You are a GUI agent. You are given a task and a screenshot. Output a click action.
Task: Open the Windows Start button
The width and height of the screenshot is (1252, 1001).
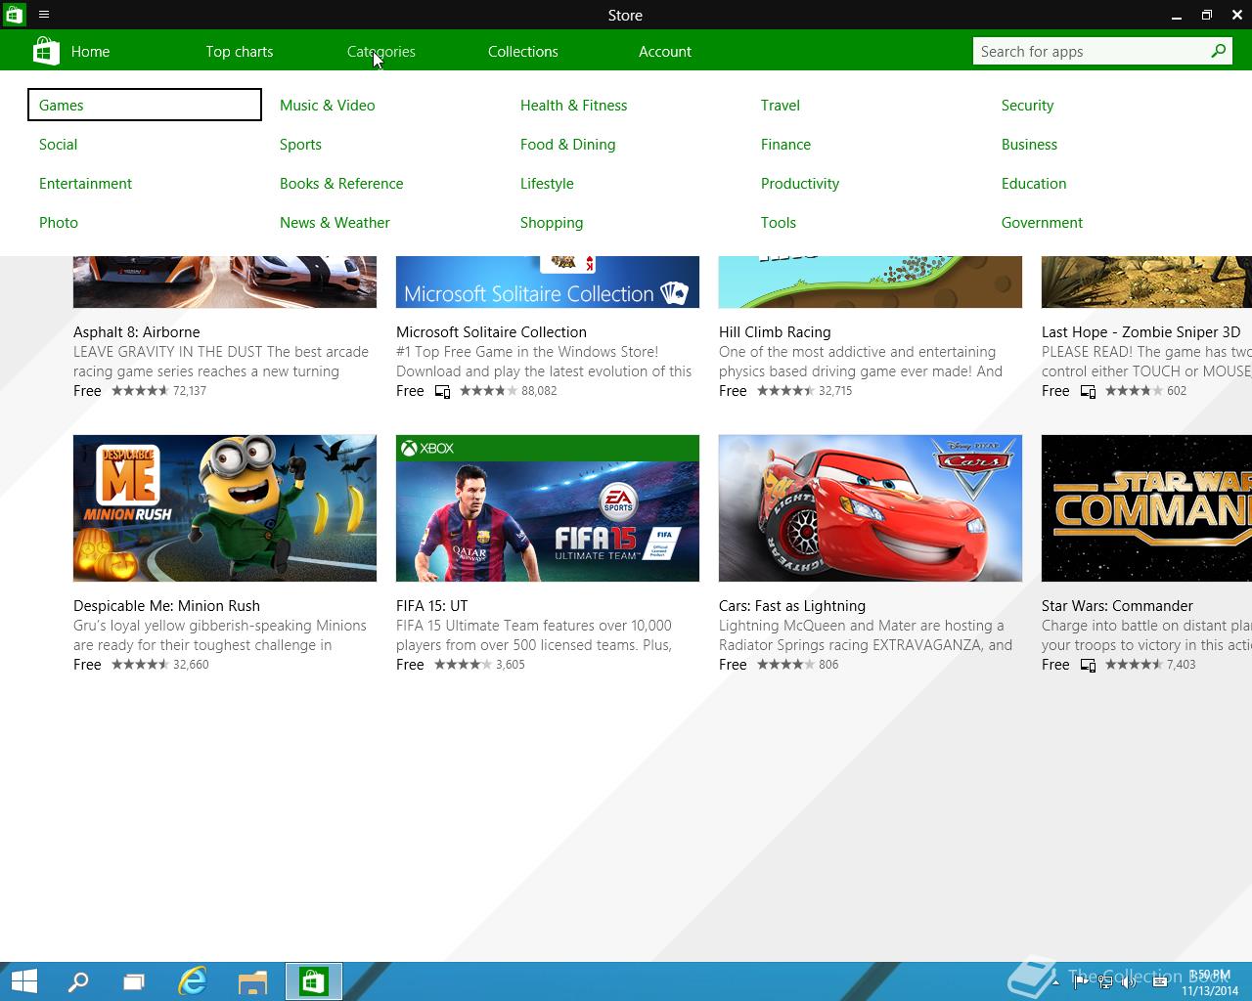(23, 981)
